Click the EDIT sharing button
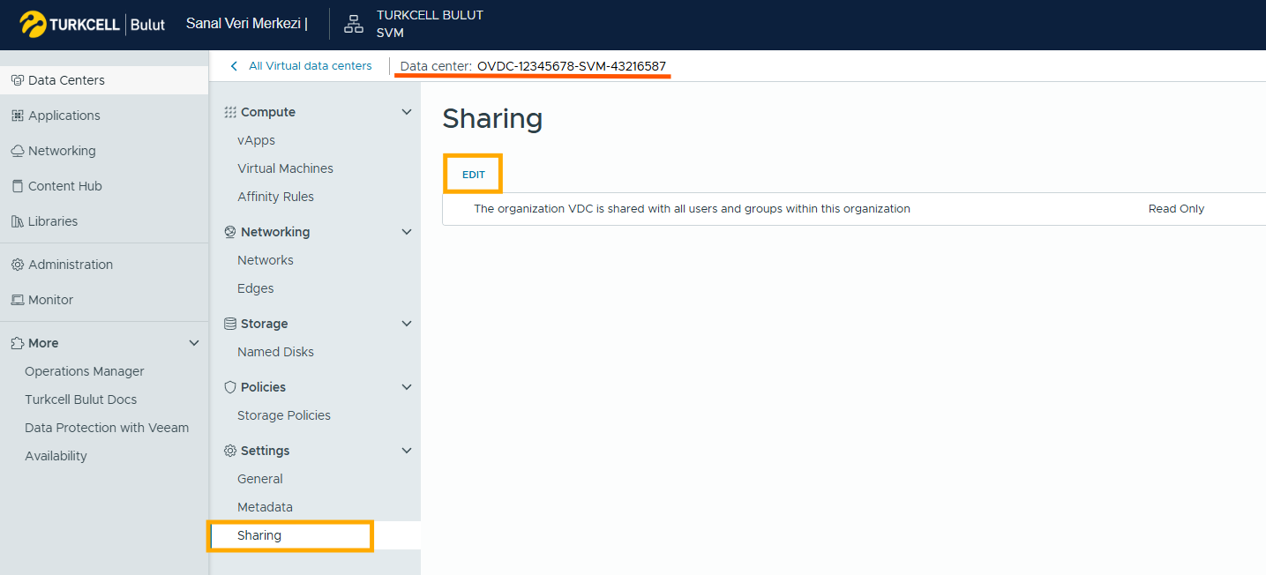 [474, 175]
